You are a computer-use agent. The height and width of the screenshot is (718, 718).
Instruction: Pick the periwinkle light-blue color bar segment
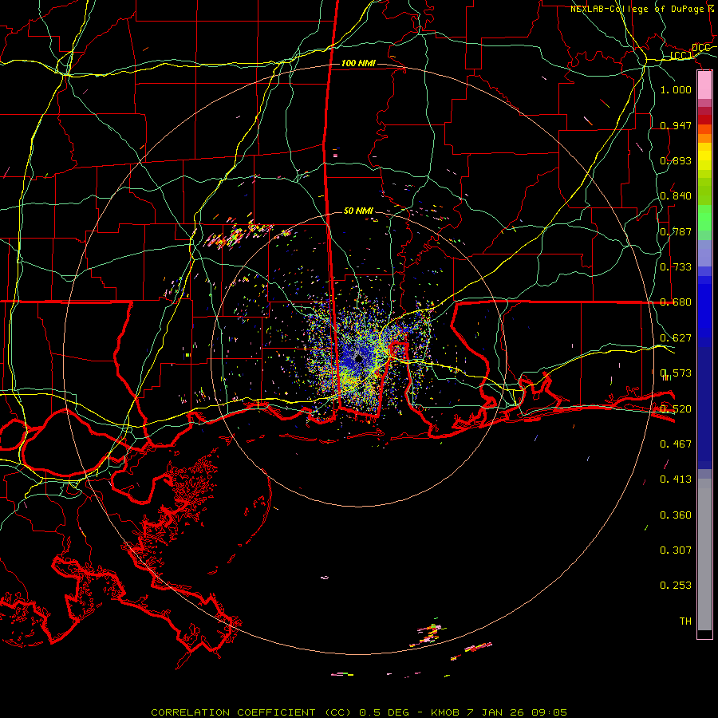tap(704, 253)
